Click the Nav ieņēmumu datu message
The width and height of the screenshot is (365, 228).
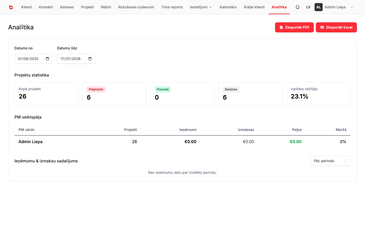click(x=182, y=173)
